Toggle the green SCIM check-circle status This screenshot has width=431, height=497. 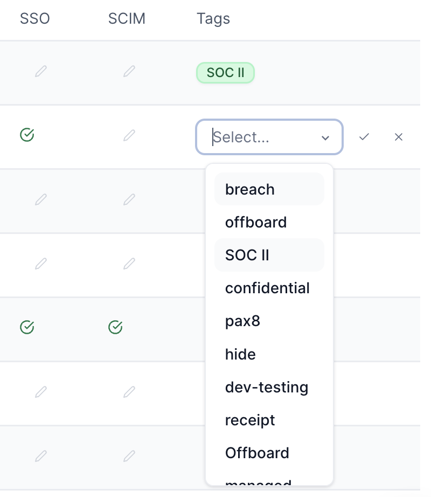[115, 327]
